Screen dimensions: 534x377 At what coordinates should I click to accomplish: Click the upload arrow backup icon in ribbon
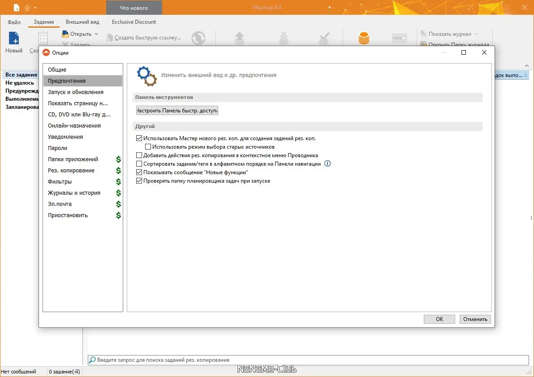tap(239, 38)
